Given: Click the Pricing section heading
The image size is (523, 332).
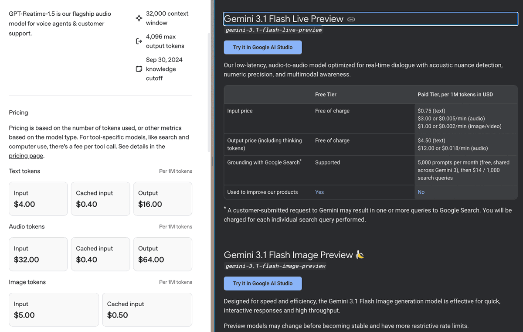Looking at the screenshot, I should point(18,113).
